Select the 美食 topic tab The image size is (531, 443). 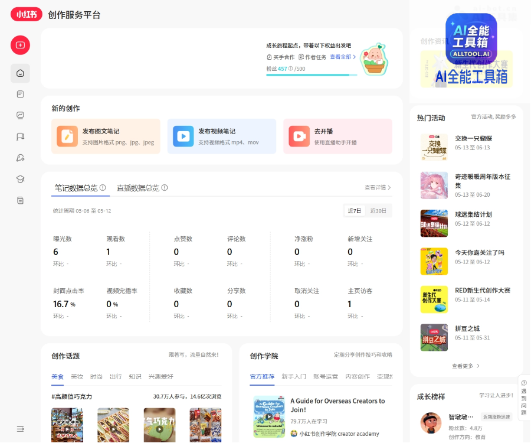click(58, 377)
